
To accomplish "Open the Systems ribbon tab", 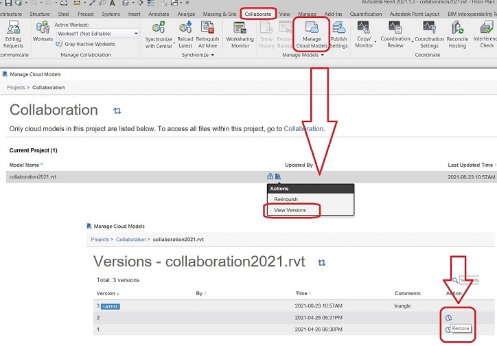I will (x=111, y=14).
